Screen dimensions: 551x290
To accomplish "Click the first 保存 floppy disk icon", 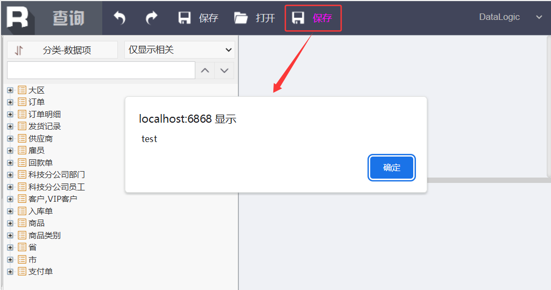I will (x=184, y=18).
